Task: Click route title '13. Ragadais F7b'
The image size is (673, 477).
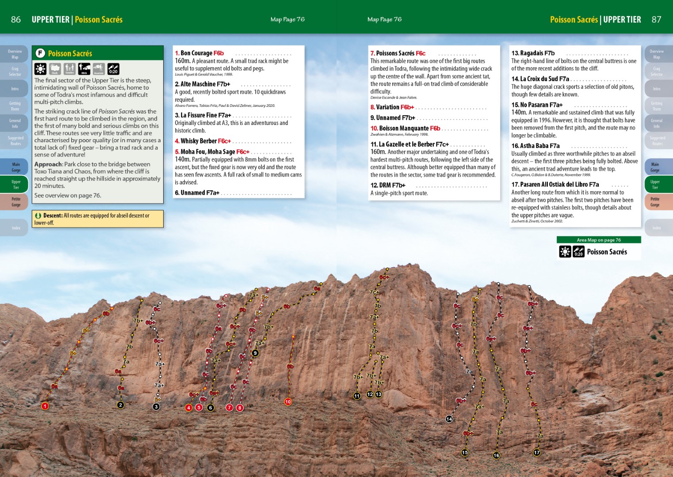Action: (533, 53)
